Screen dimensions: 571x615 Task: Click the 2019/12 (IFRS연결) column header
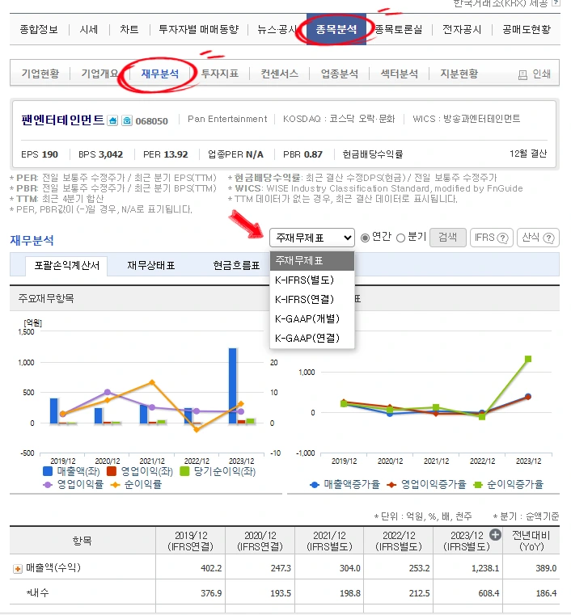[190, 541]
